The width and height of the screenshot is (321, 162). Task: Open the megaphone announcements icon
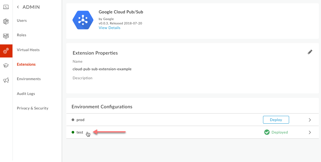(6, 80)
